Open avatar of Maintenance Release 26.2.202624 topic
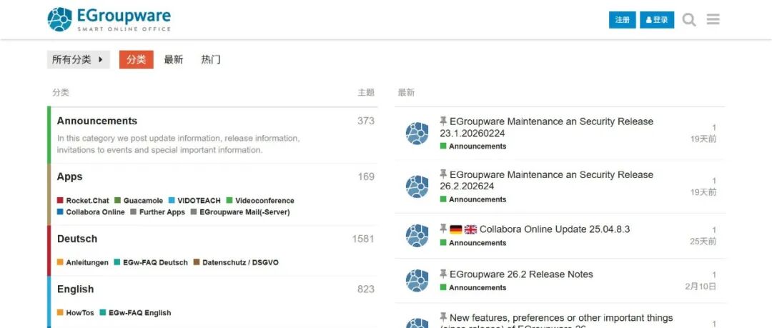This screenshot has height=328, width=772. coord(417,187)
